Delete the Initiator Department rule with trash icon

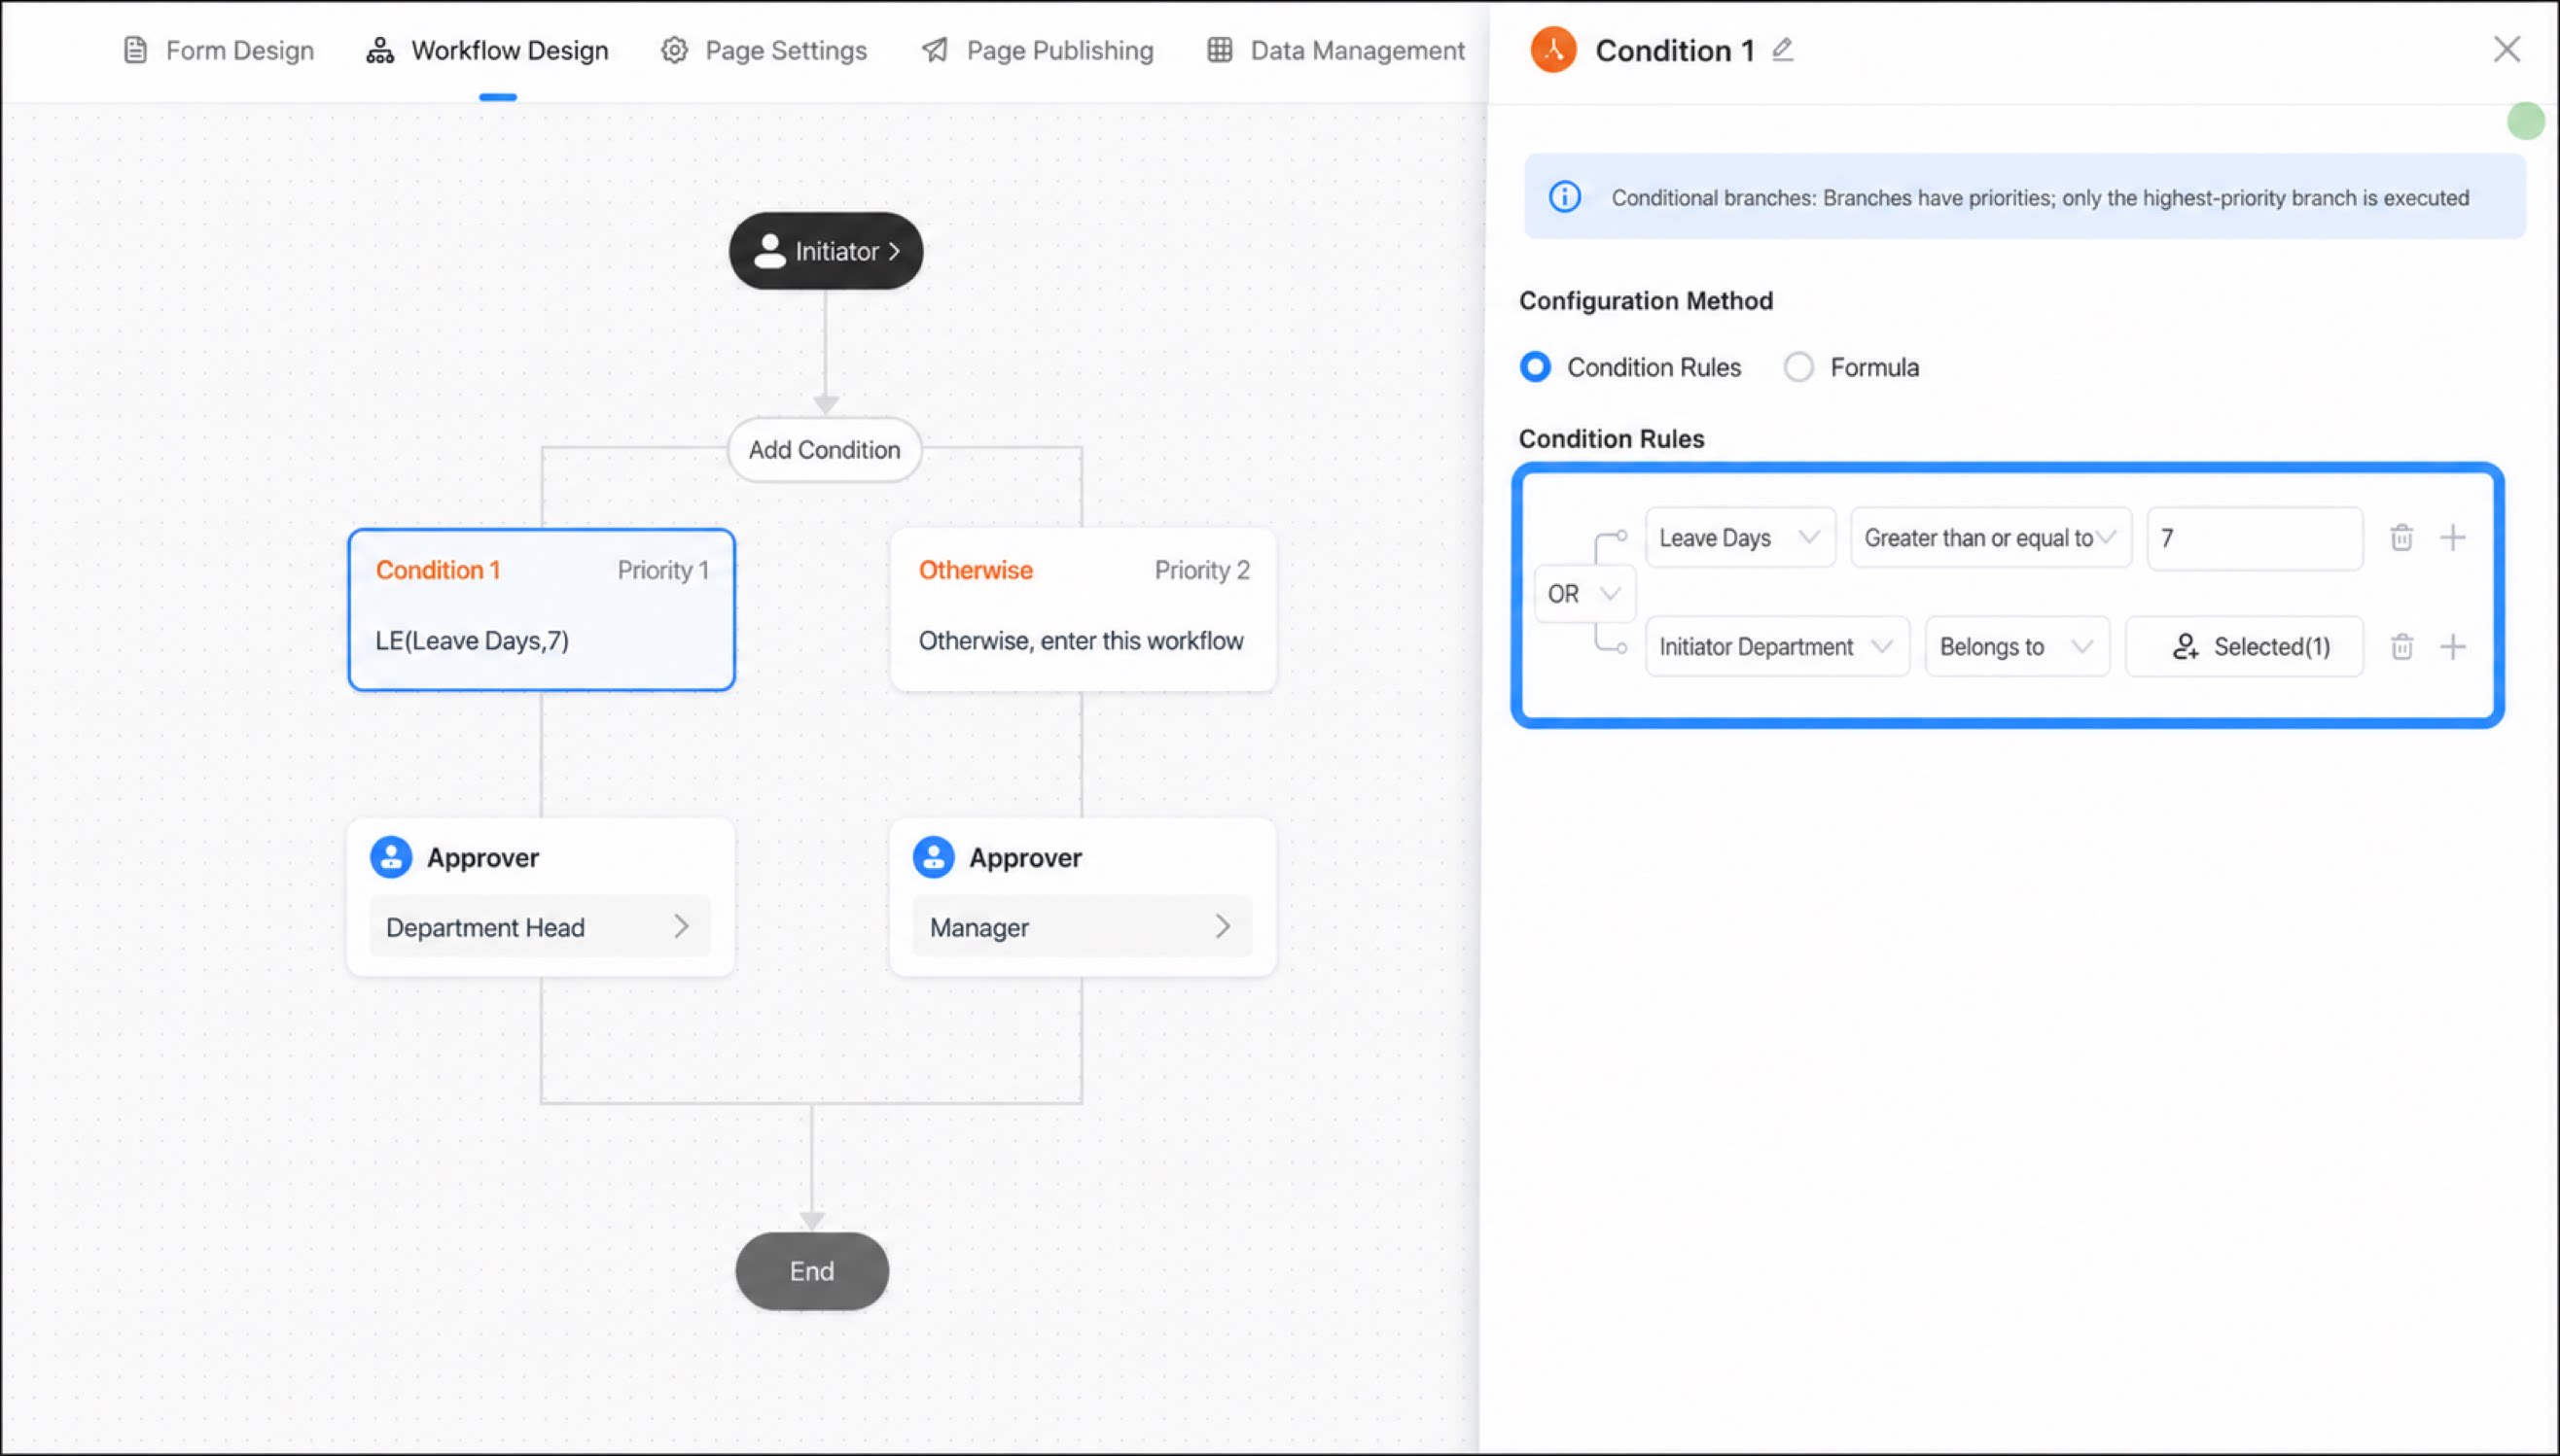(x=2400, y=647)
